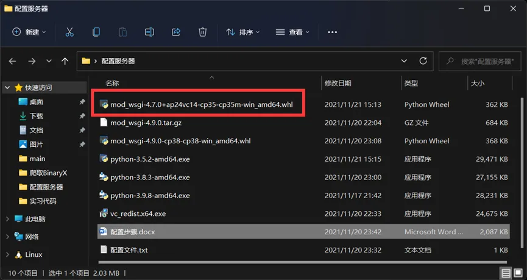Click 配置服务器 breadcrumb in address bar
This screenshot has height=280, width=527.
click(118, 61)
